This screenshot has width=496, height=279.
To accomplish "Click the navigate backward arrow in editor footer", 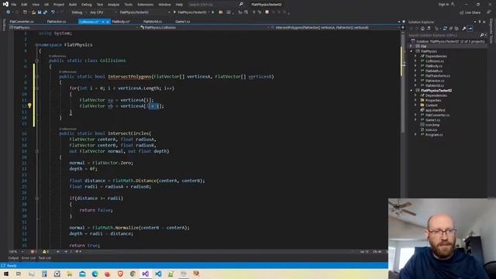I will 58,252.
